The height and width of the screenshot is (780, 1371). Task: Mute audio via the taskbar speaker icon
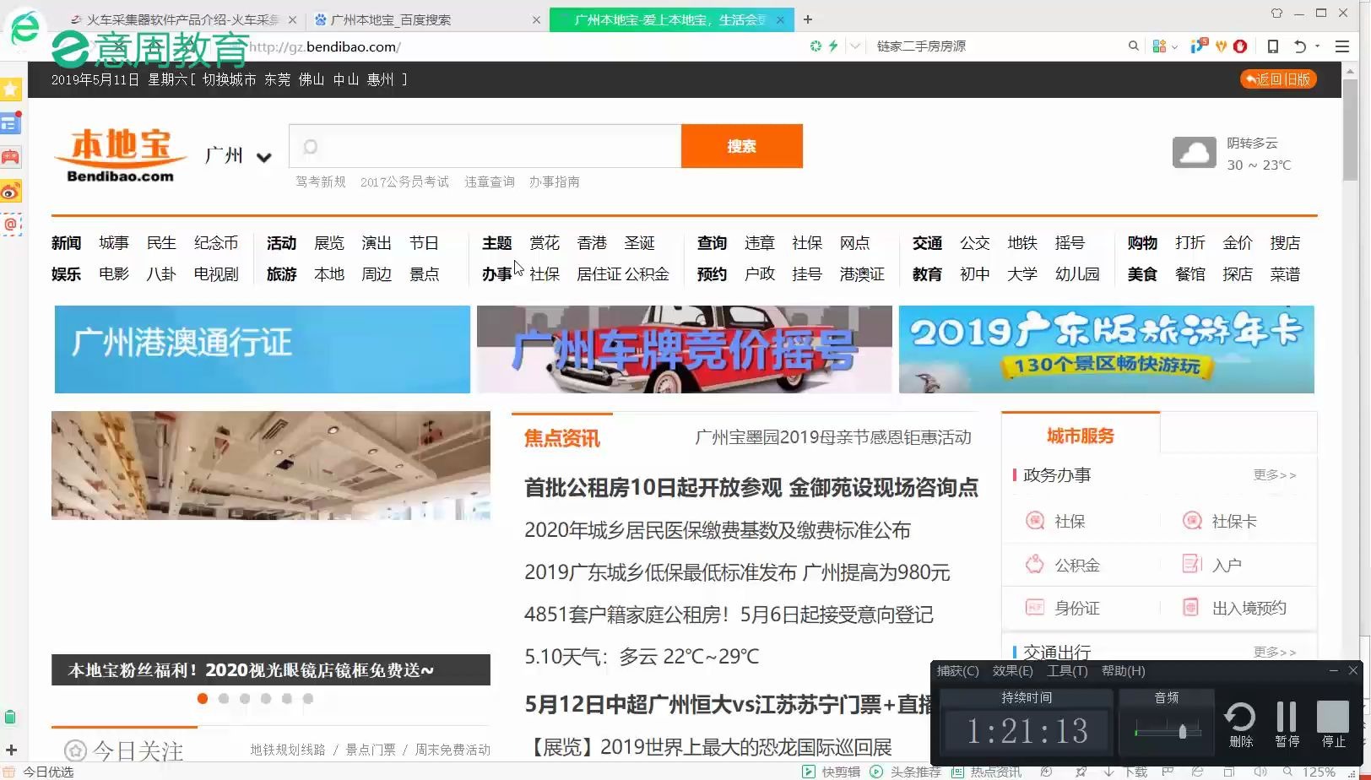pyautogui.click(x=1259, y=772)
